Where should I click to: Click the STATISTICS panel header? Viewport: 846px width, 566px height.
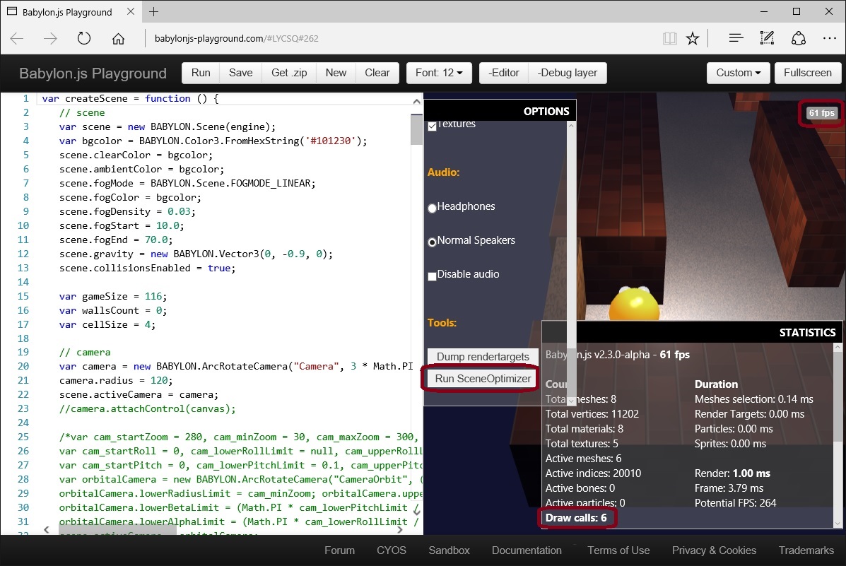click(692, 332)
